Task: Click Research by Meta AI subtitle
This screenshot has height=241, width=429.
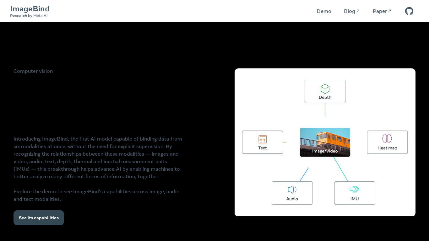Action: (x=29, y=16)
